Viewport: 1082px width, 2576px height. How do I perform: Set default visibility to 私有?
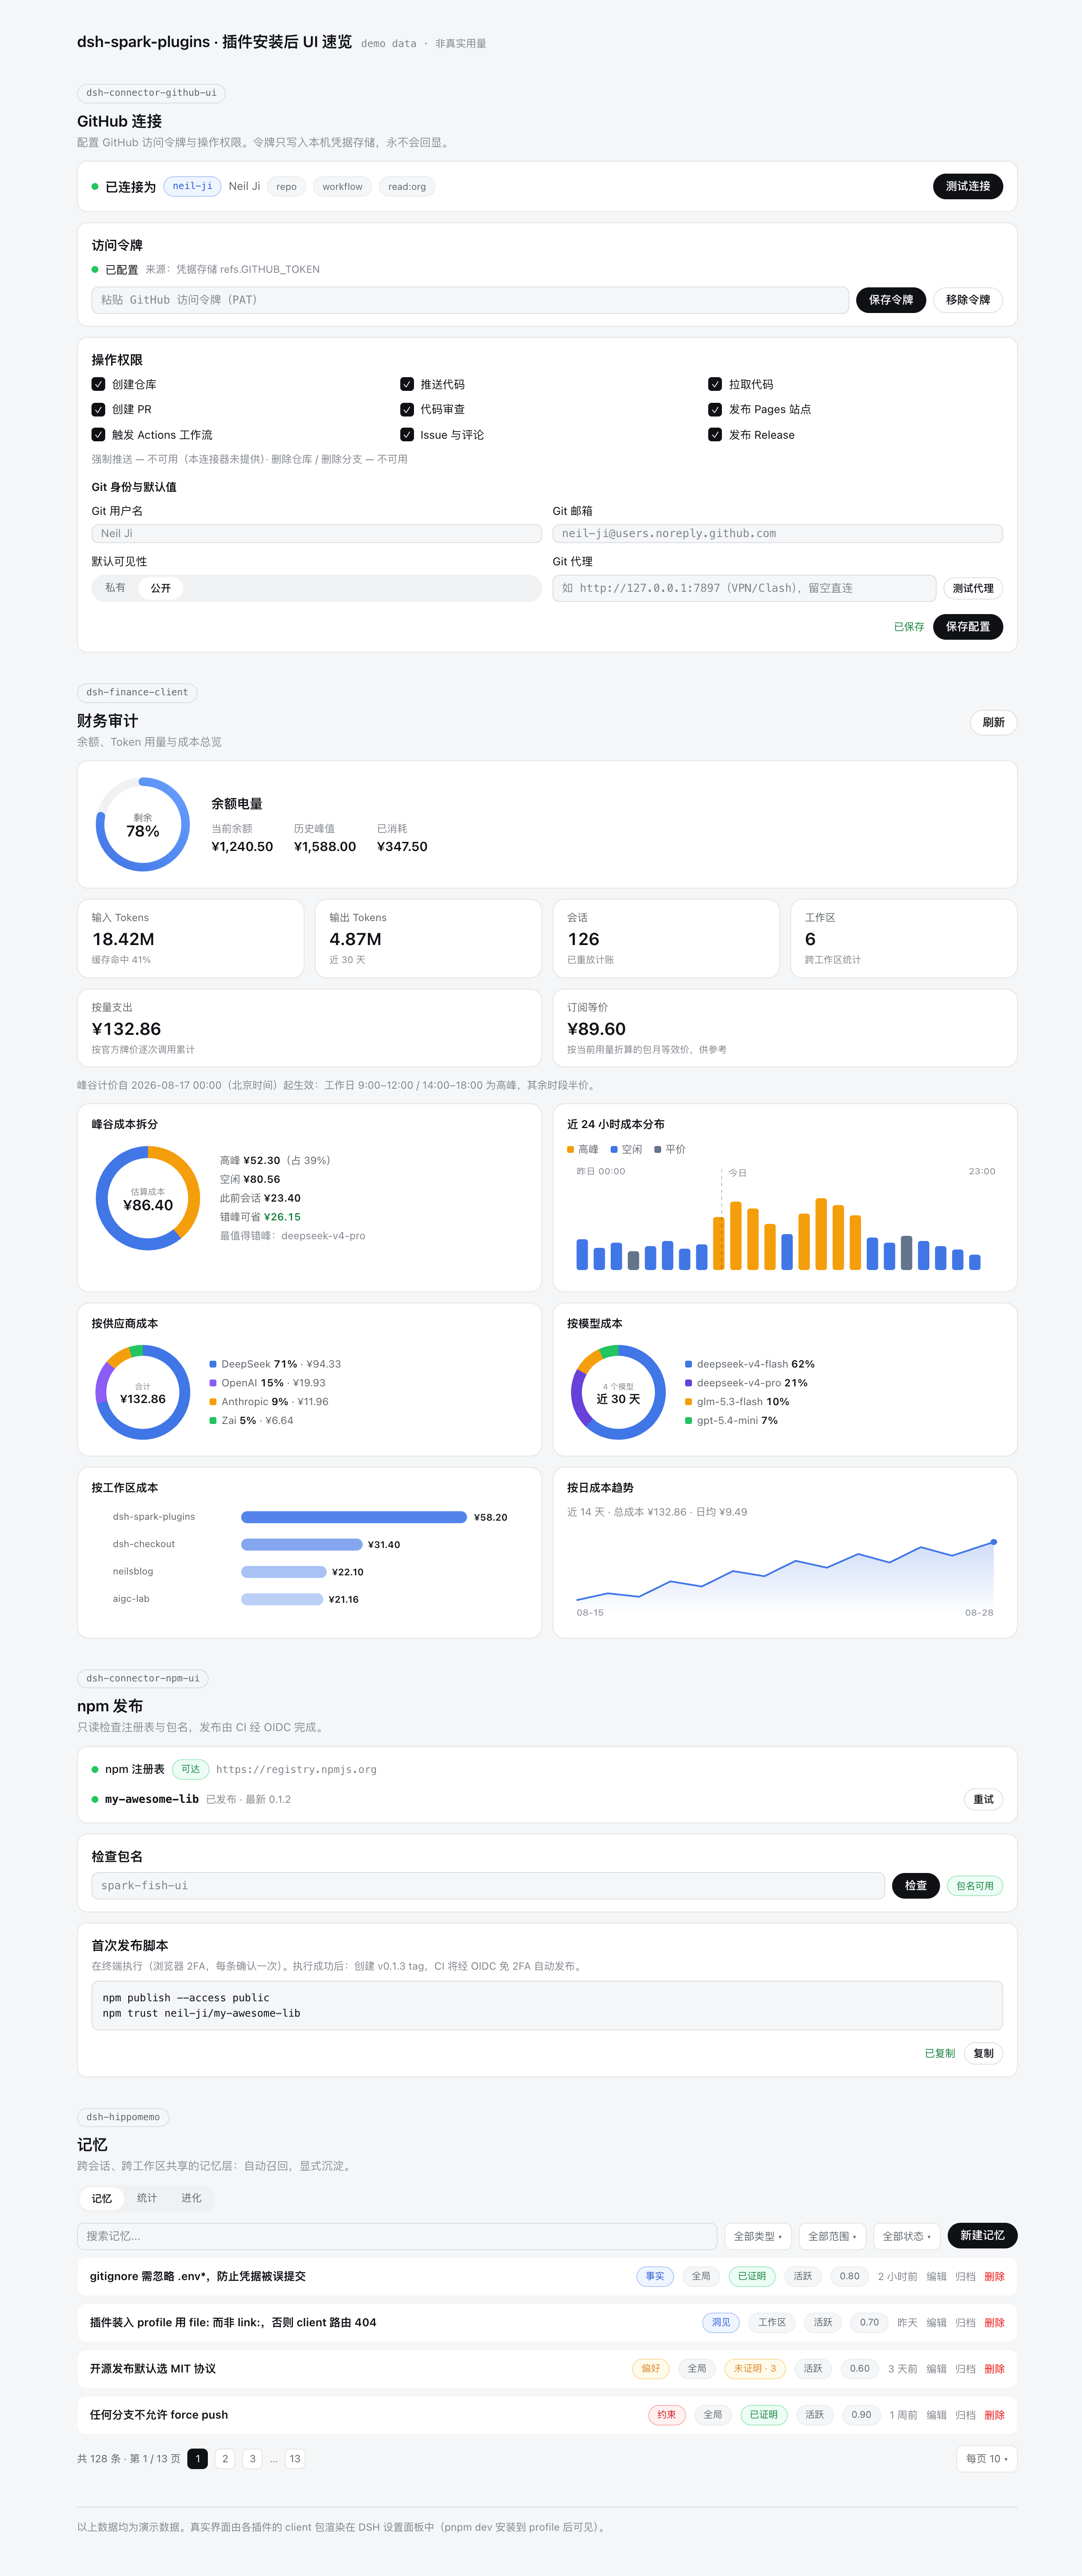115,588
